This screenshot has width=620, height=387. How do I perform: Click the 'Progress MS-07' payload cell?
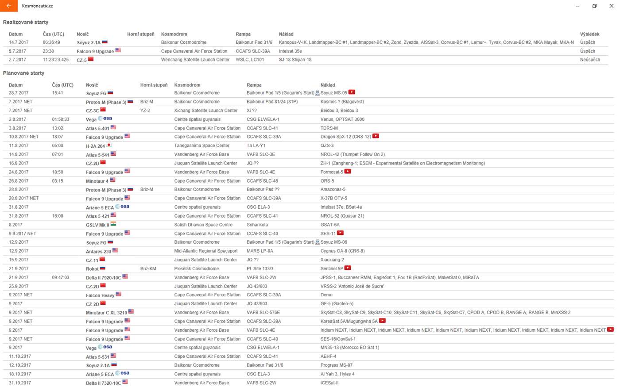pyautogui.click(x=337, y=365)
